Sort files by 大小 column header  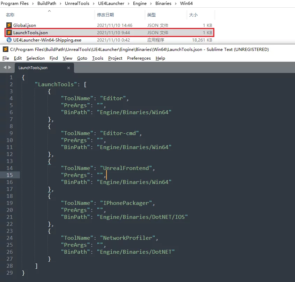(193, 15)
